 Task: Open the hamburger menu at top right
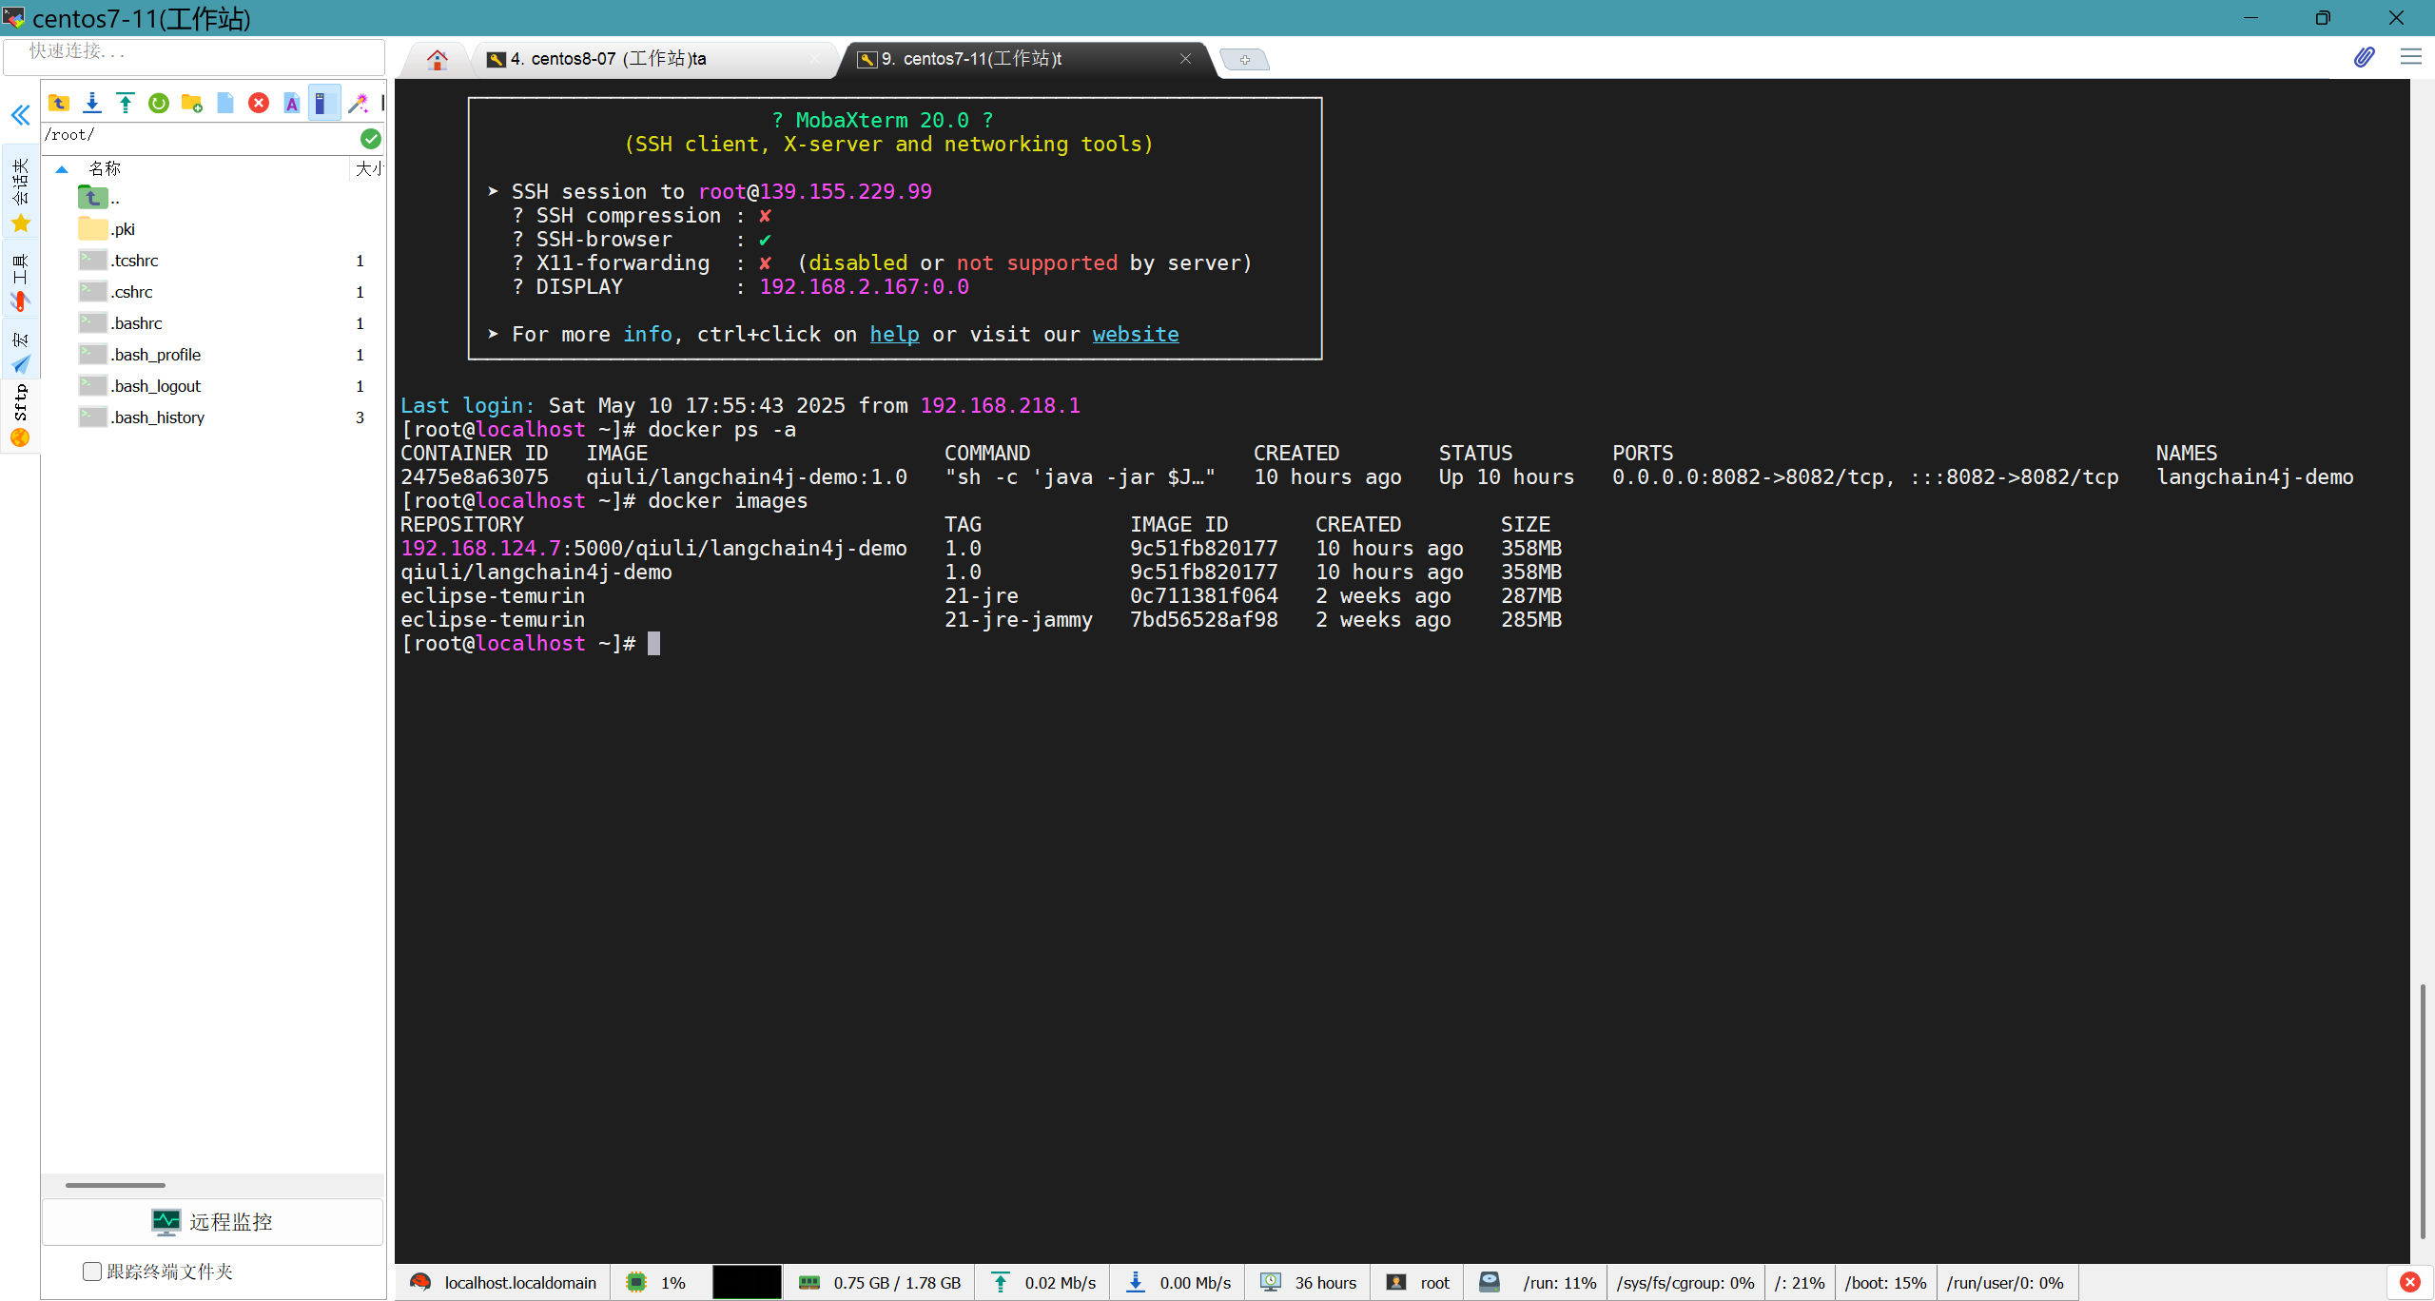coord(2410,57)
